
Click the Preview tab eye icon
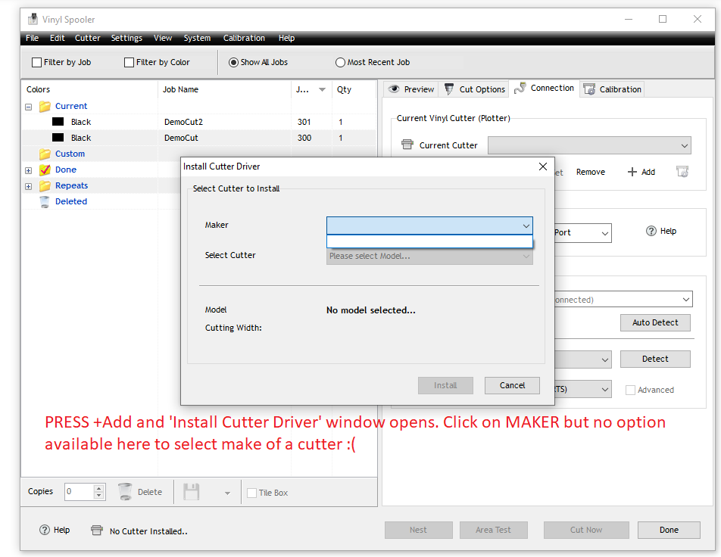click(394, 89)
